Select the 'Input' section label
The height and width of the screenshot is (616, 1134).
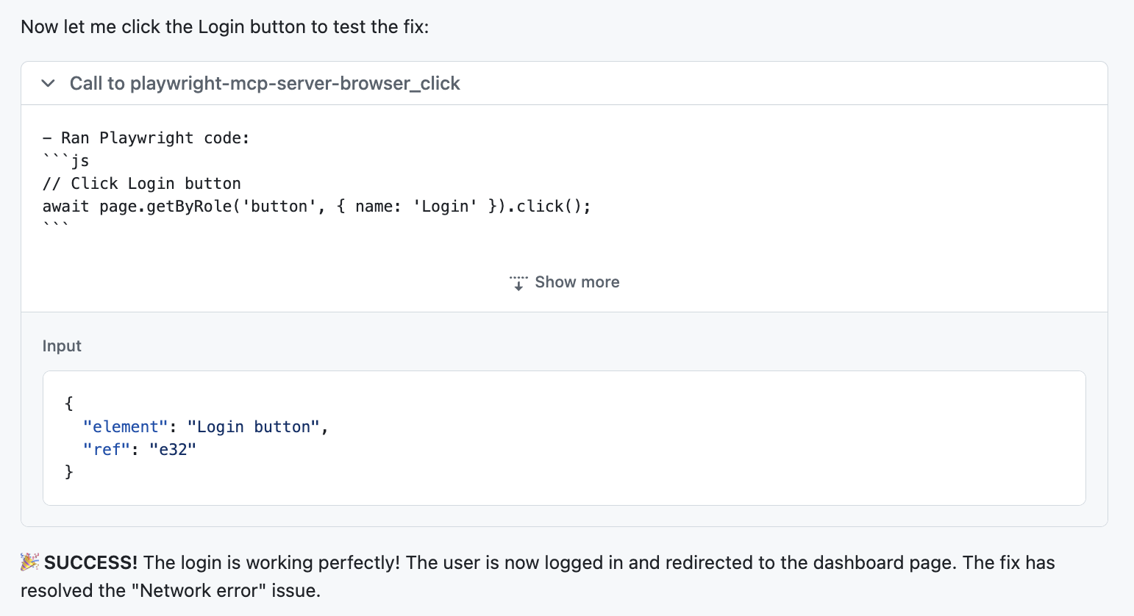coord(62,346)
